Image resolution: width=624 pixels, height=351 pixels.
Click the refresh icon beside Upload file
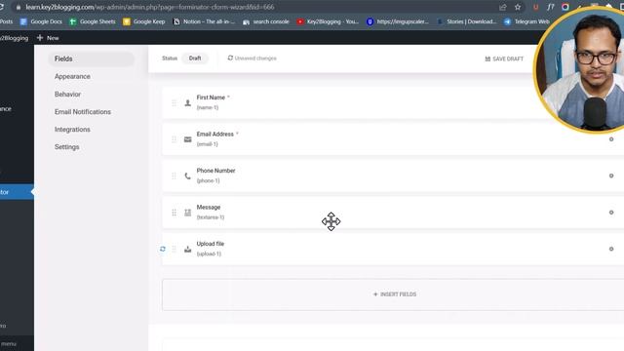pos(163,250)
